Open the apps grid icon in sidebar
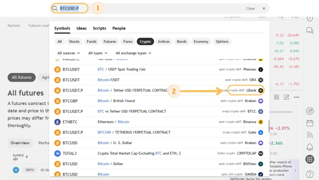Screen dimensions: 319x180 (309, 159)
